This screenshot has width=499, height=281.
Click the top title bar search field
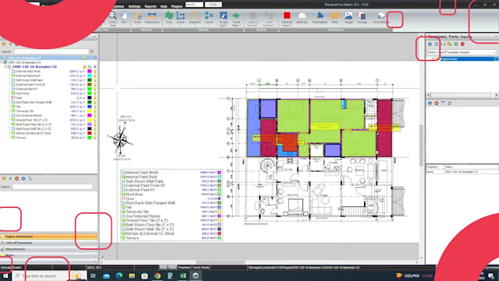(194, 4)
